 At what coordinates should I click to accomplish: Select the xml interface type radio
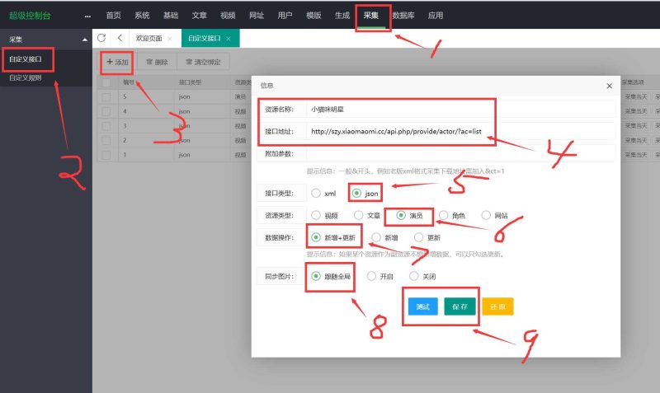(x=316, y=194)
